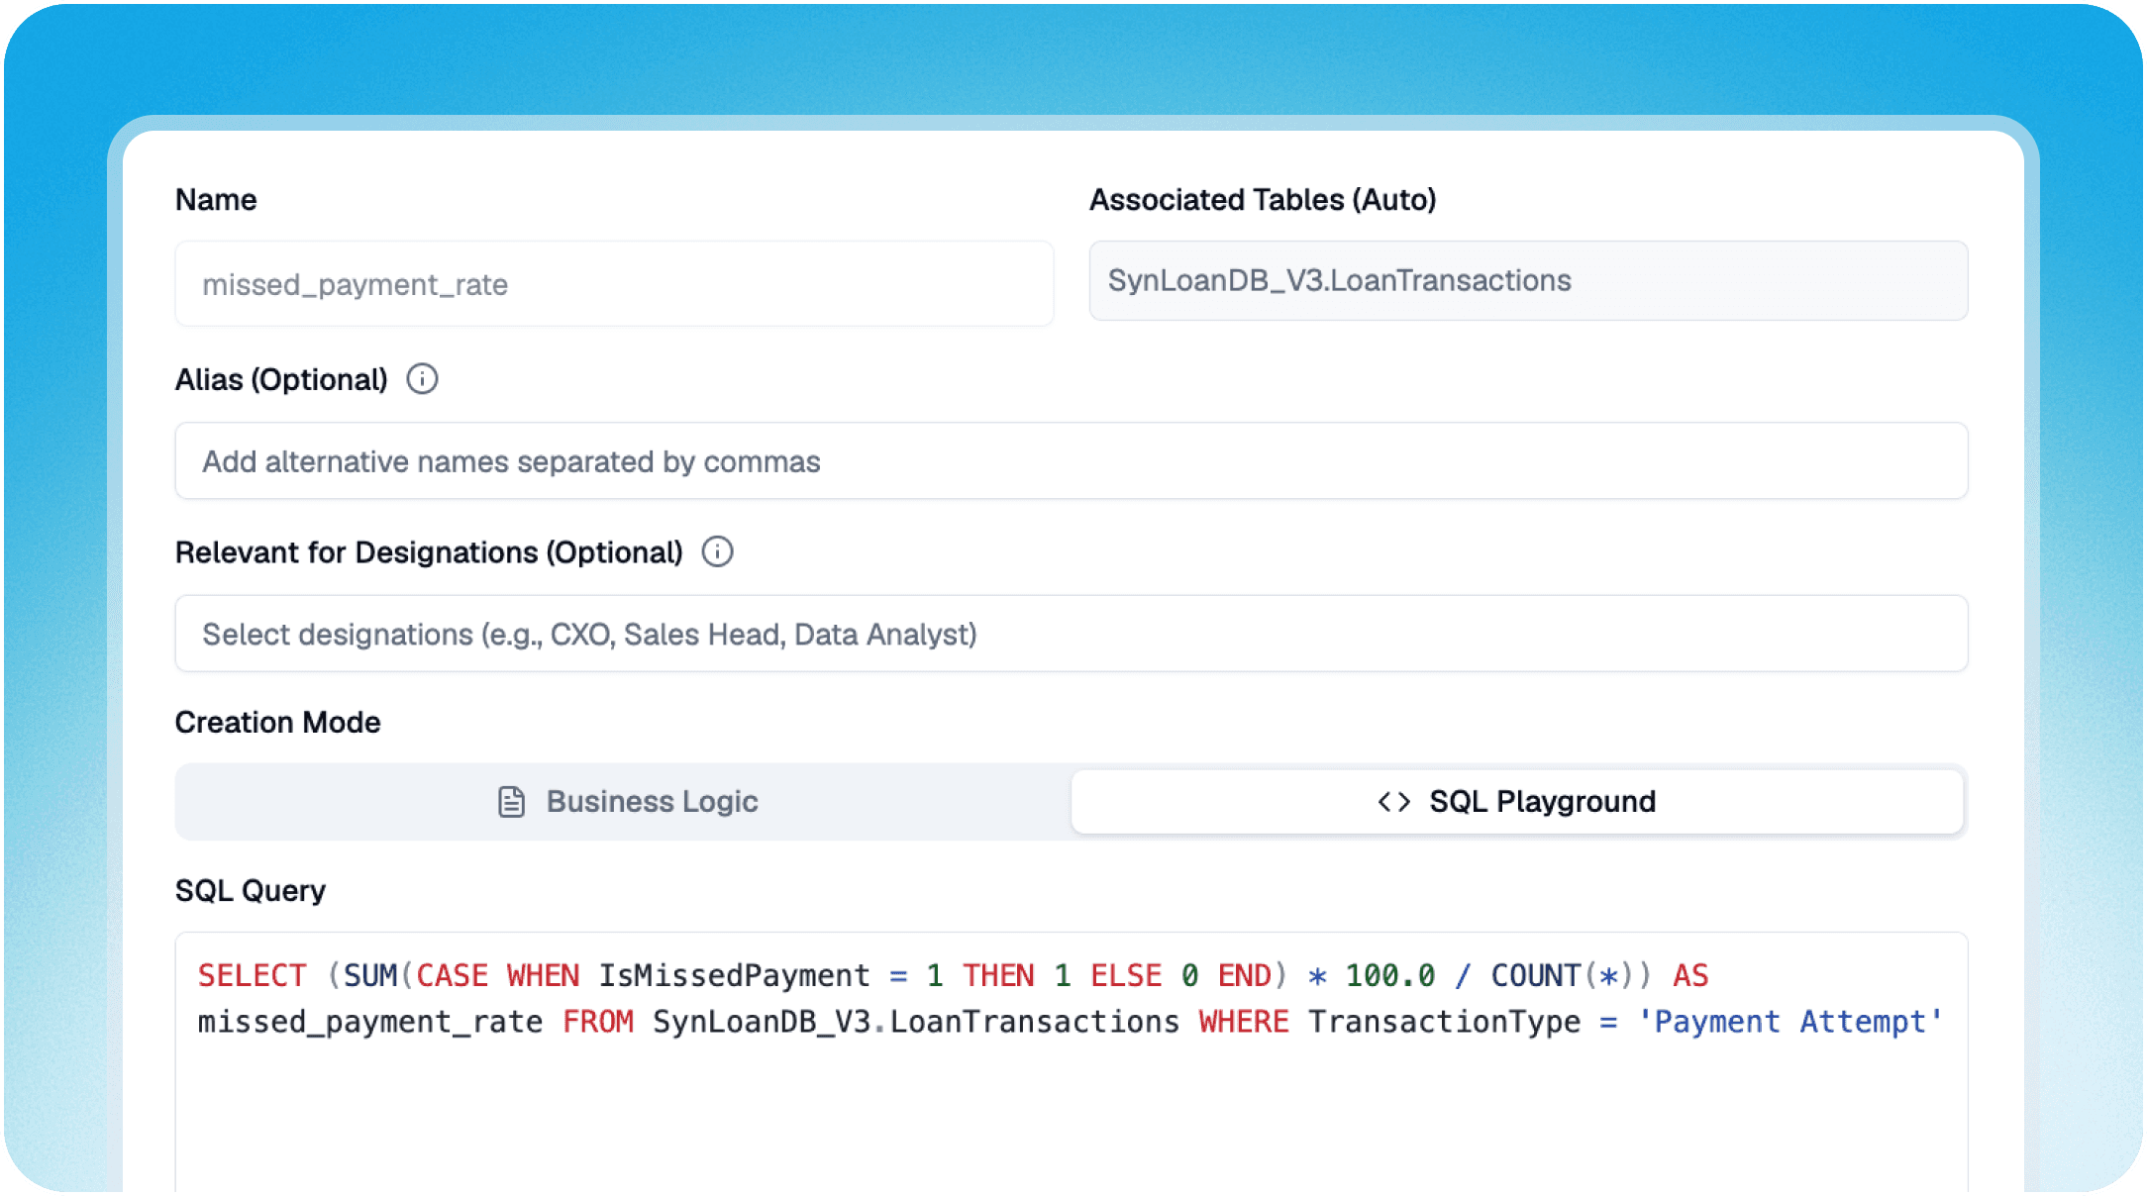
Task: Click inside the SQL Query editor
Action: coord(1072,1063)
